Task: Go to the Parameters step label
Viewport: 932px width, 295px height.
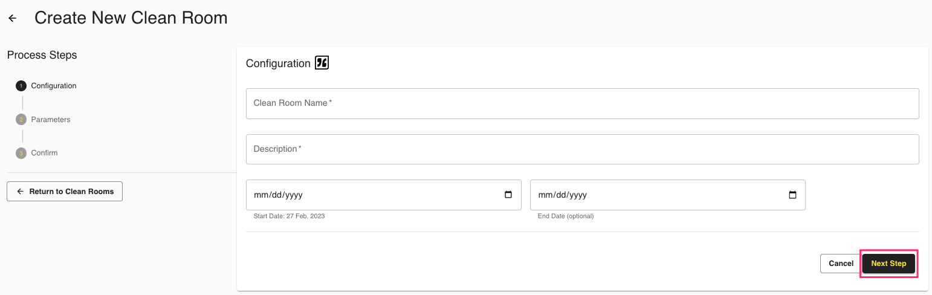Action: coord(51,120)
